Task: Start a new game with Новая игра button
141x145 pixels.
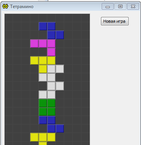Action: [x=114, y=21]
